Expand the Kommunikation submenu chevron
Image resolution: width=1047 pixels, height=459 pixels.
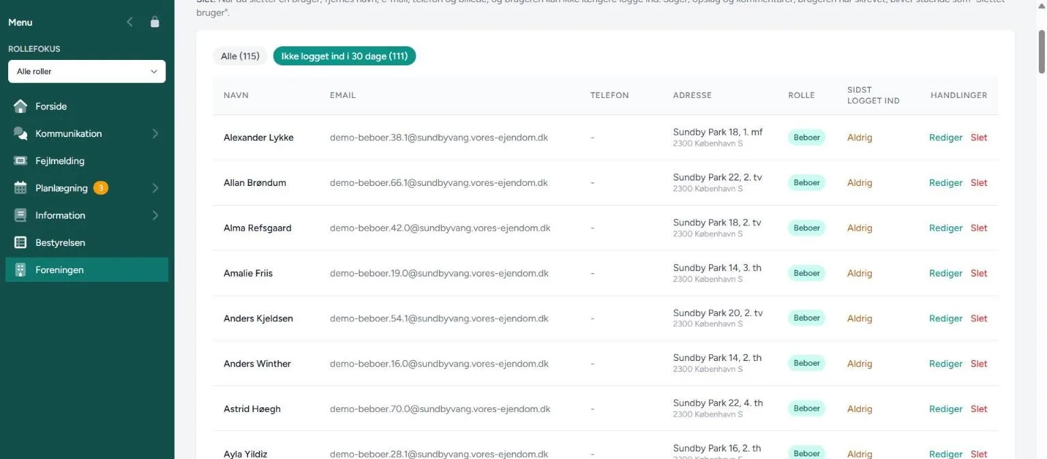tap(155, 133)
